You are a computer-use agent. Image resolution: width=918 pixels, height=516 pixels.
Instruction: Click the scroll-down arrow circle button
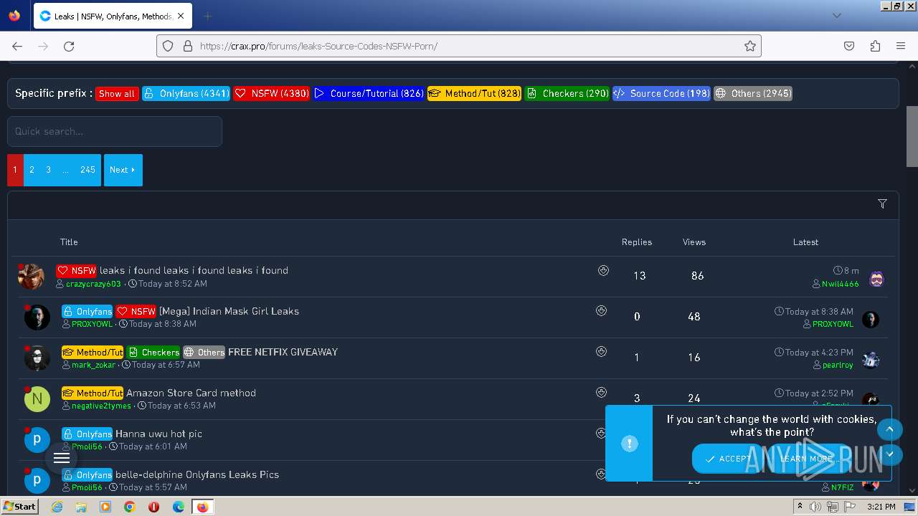889,454
